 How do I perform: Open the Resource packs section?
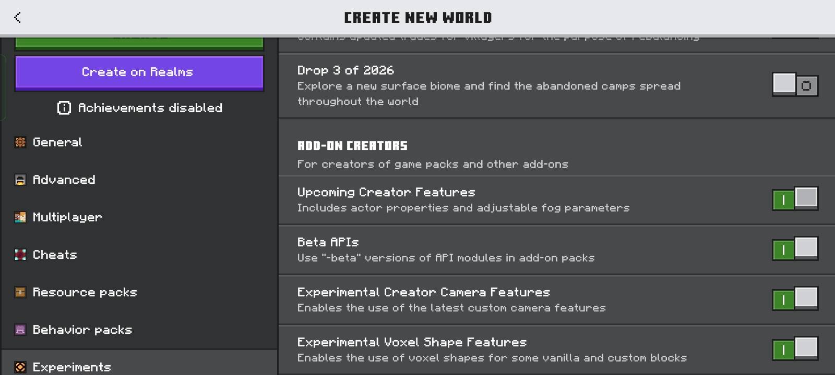pyautogui.click(x=139, y=292)
